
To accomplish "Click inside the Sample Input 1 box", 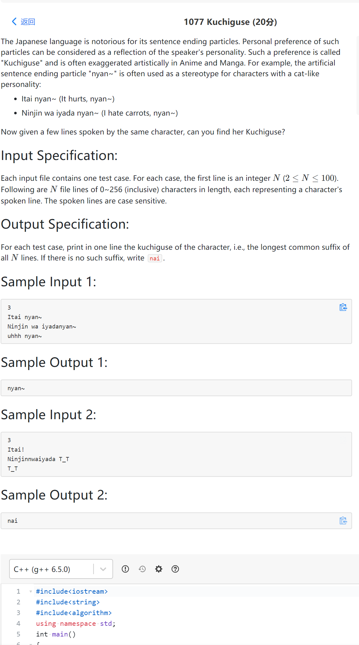I will tap(176, 321).
